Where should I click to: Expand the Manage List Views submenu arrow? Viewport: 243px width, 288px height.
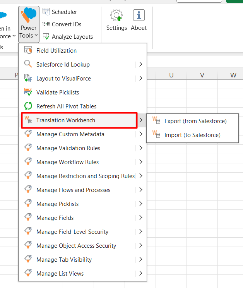pos(141,274)
